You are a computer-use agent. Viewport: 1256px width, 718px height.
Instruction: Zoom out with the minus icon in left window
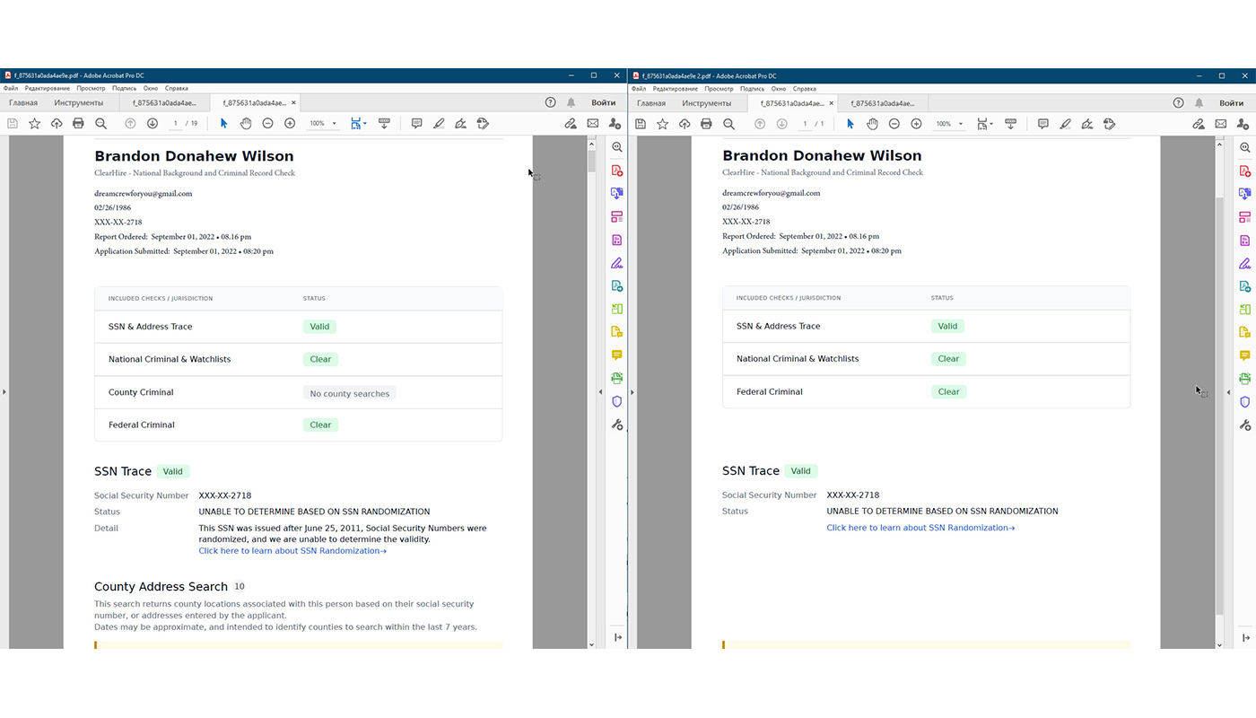coord(267,124)
